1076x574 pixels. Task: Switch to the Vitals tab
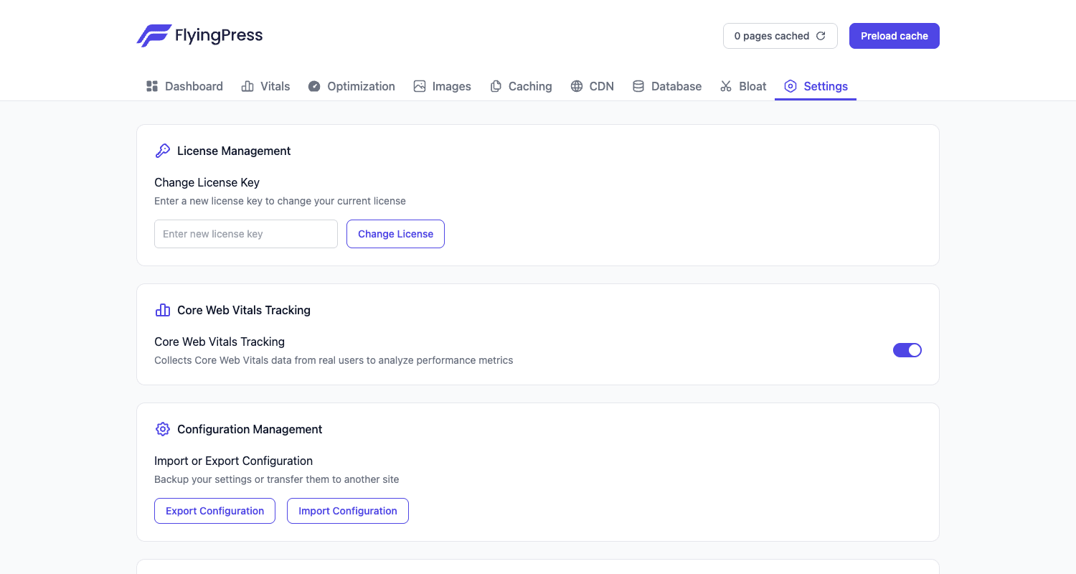click(x=265, y=86)
